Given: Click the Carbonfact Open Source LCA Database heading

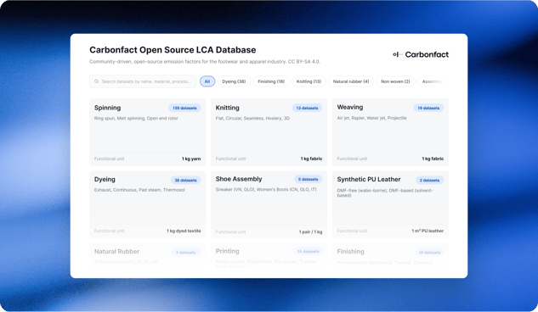Looking at the screenshot, I should pyautogui.click(x=173, y=50).
